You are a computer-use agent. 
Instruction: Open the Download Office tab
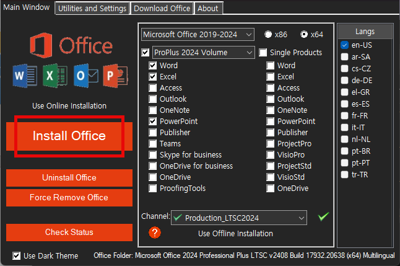point(162,9)
